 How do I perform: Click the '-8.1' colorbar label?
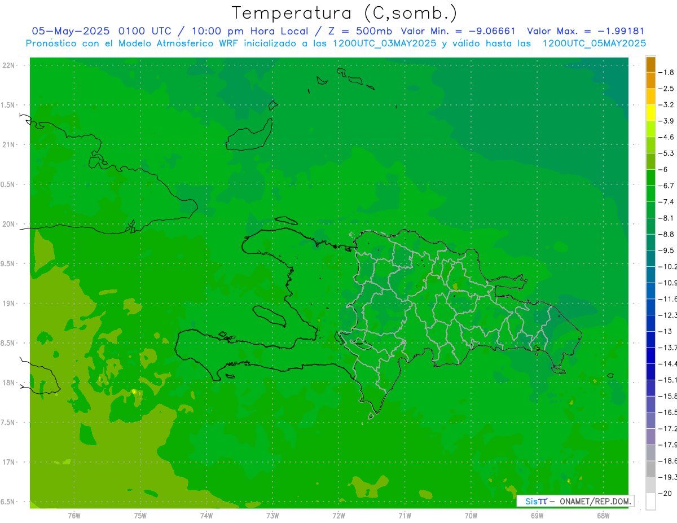[x=667, y=218]
